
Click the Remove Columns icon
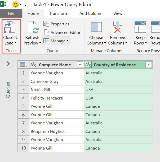click(x=118, y=27)
